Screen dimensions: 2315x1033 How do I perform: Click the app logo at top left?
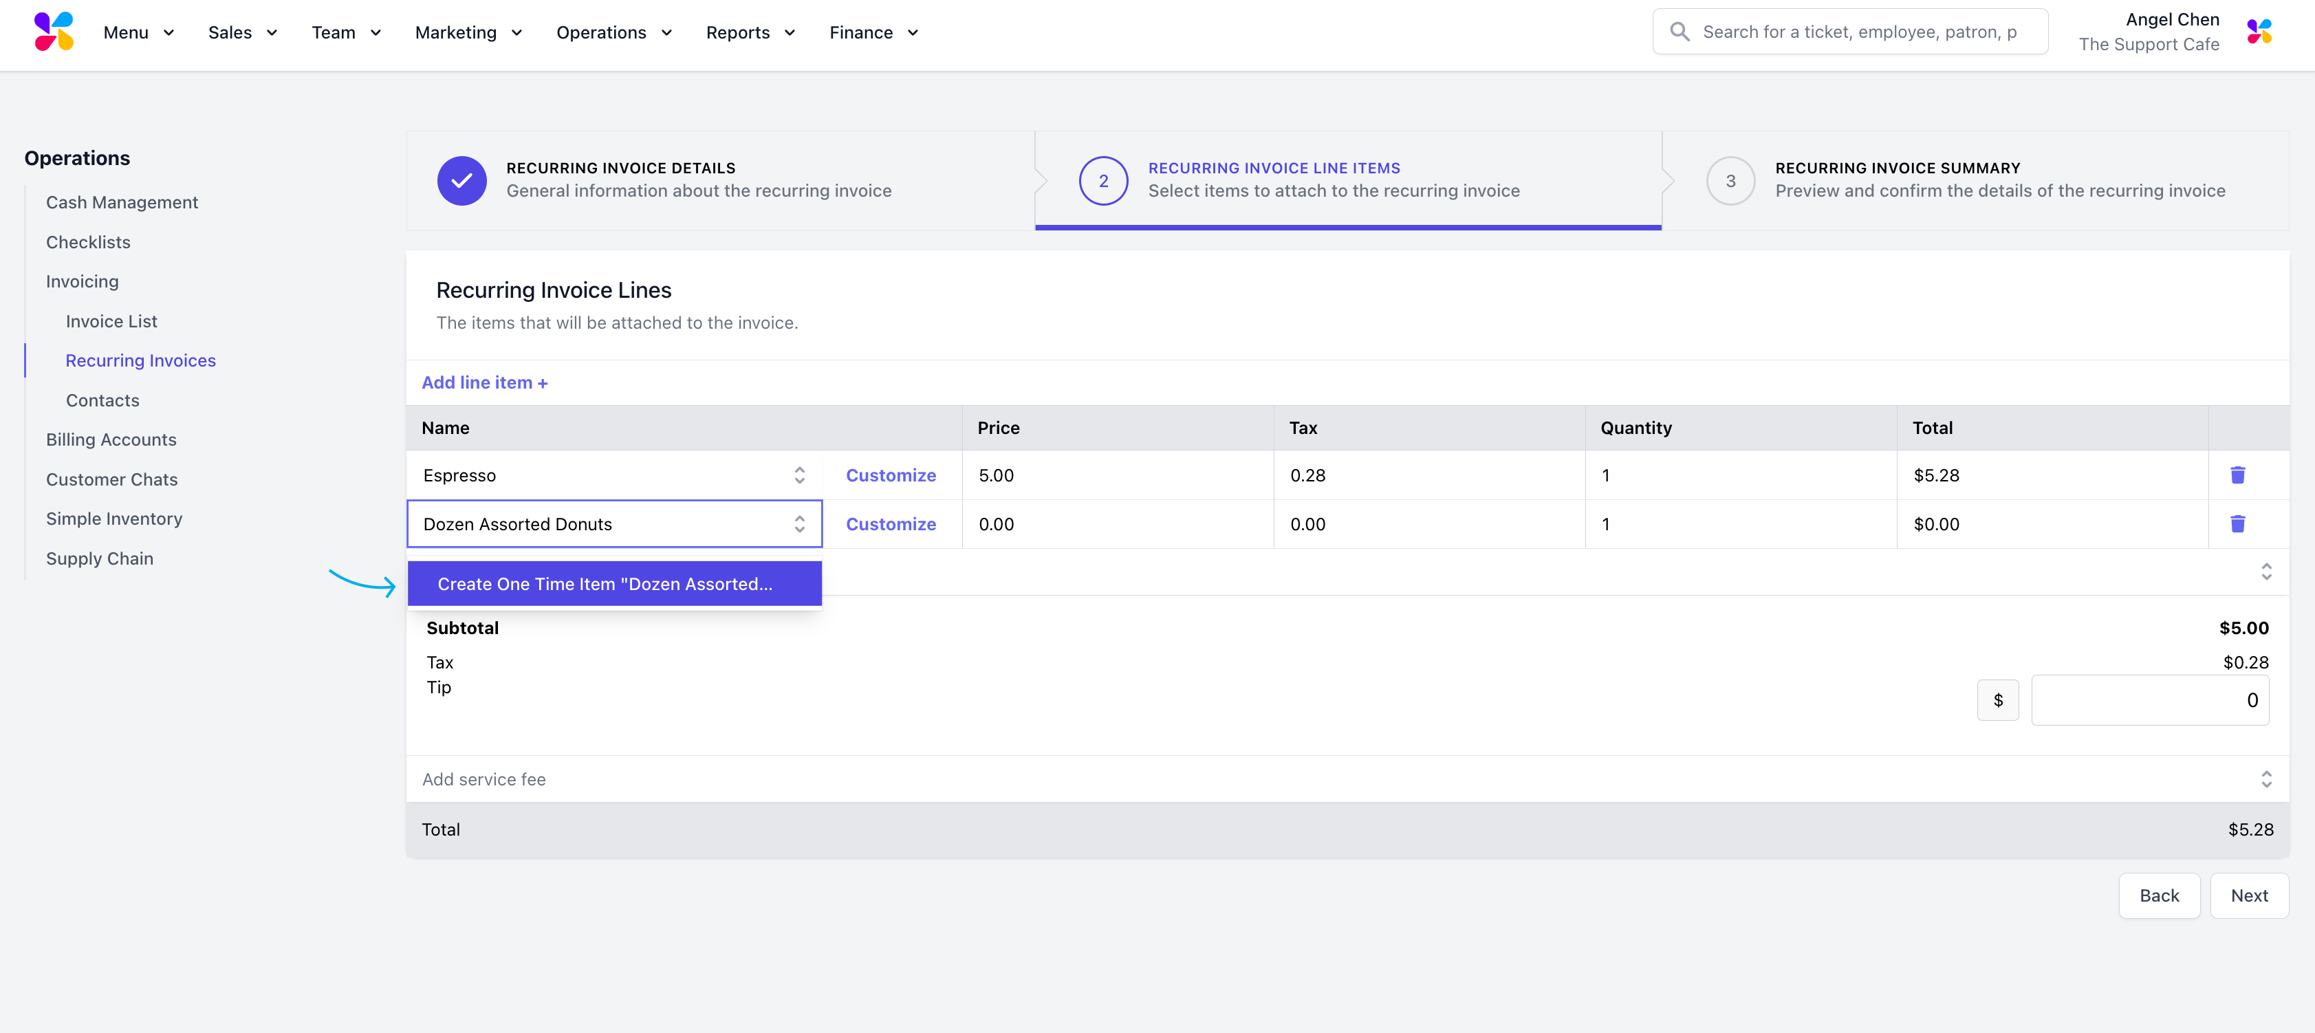pyautogui.click(x=53, y=32)
